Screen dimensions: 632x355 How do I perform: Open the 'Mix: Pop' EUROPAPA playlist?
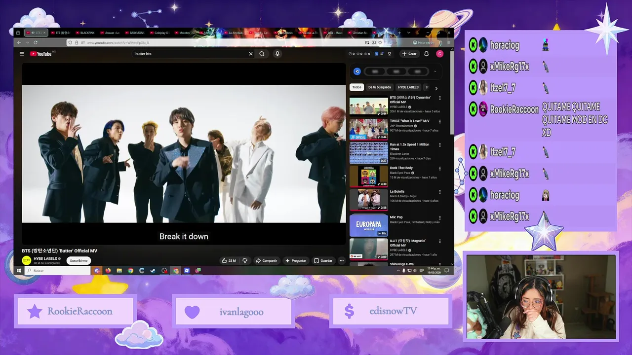(x=369, y=225)
